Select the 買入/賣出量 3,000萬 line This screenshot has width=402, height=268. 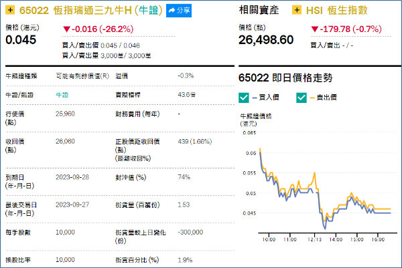pyautogui.click(x=107, y=55)
